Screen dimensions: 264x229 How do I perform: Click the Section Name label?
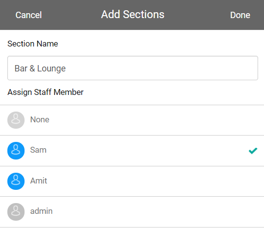[33, 44]
